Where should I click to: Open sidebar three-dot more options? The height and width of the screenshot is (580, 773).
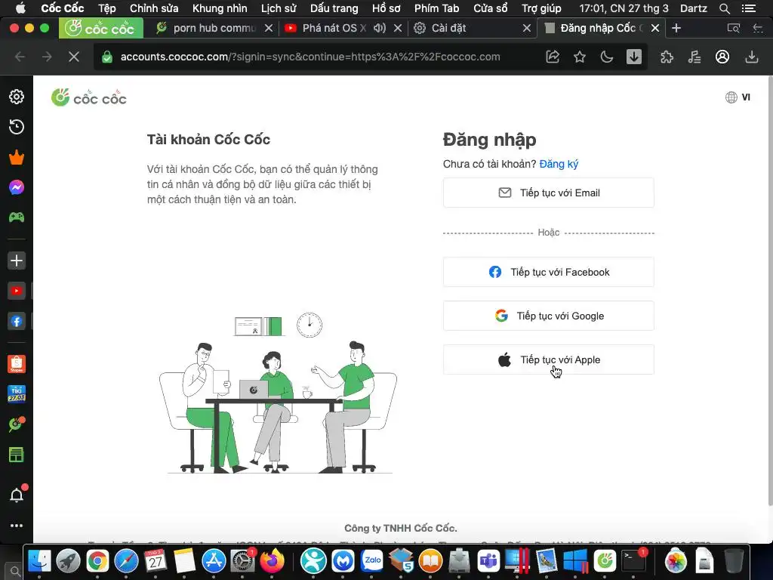(x=17, y=526)
